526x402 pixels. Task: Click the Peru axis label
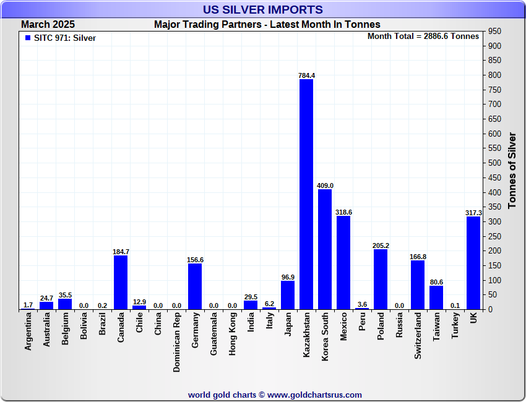(362, 322)
